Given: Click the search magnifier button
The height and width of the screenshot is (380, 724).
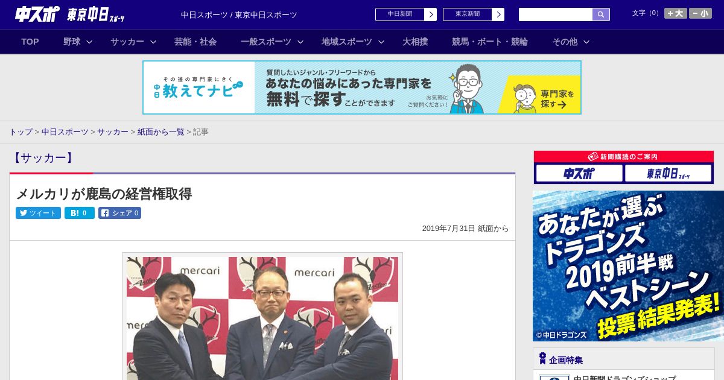Looking at the screenshot, I should (x=601, y=14).
